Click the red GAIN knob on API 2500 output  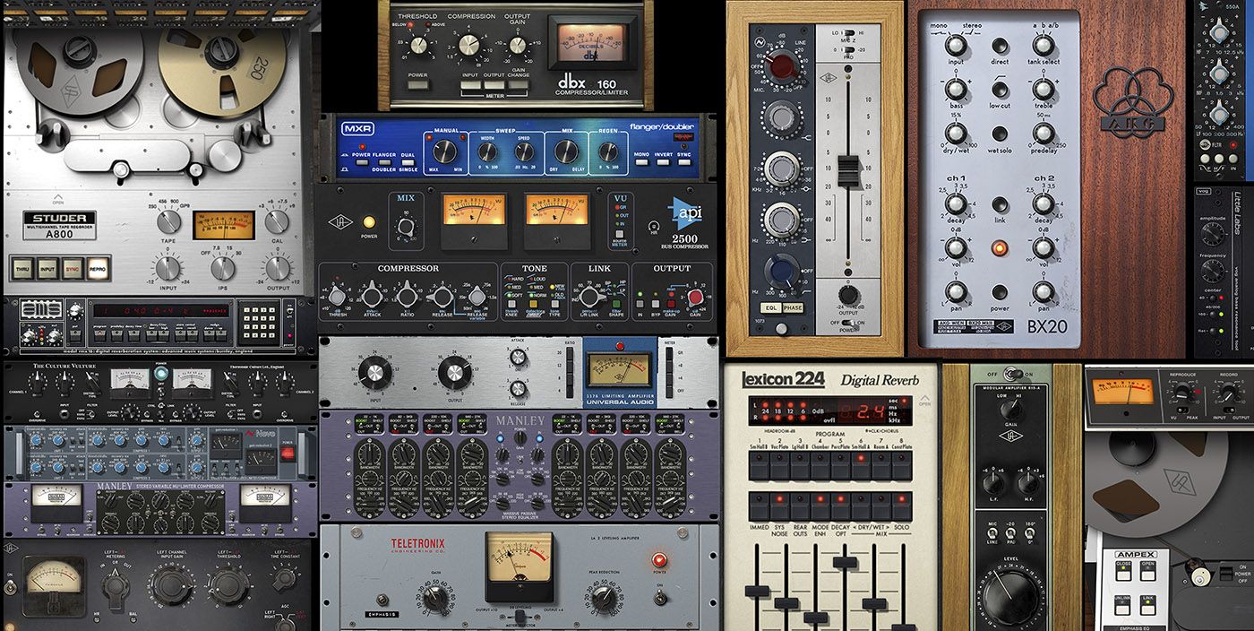click(695, 297)
